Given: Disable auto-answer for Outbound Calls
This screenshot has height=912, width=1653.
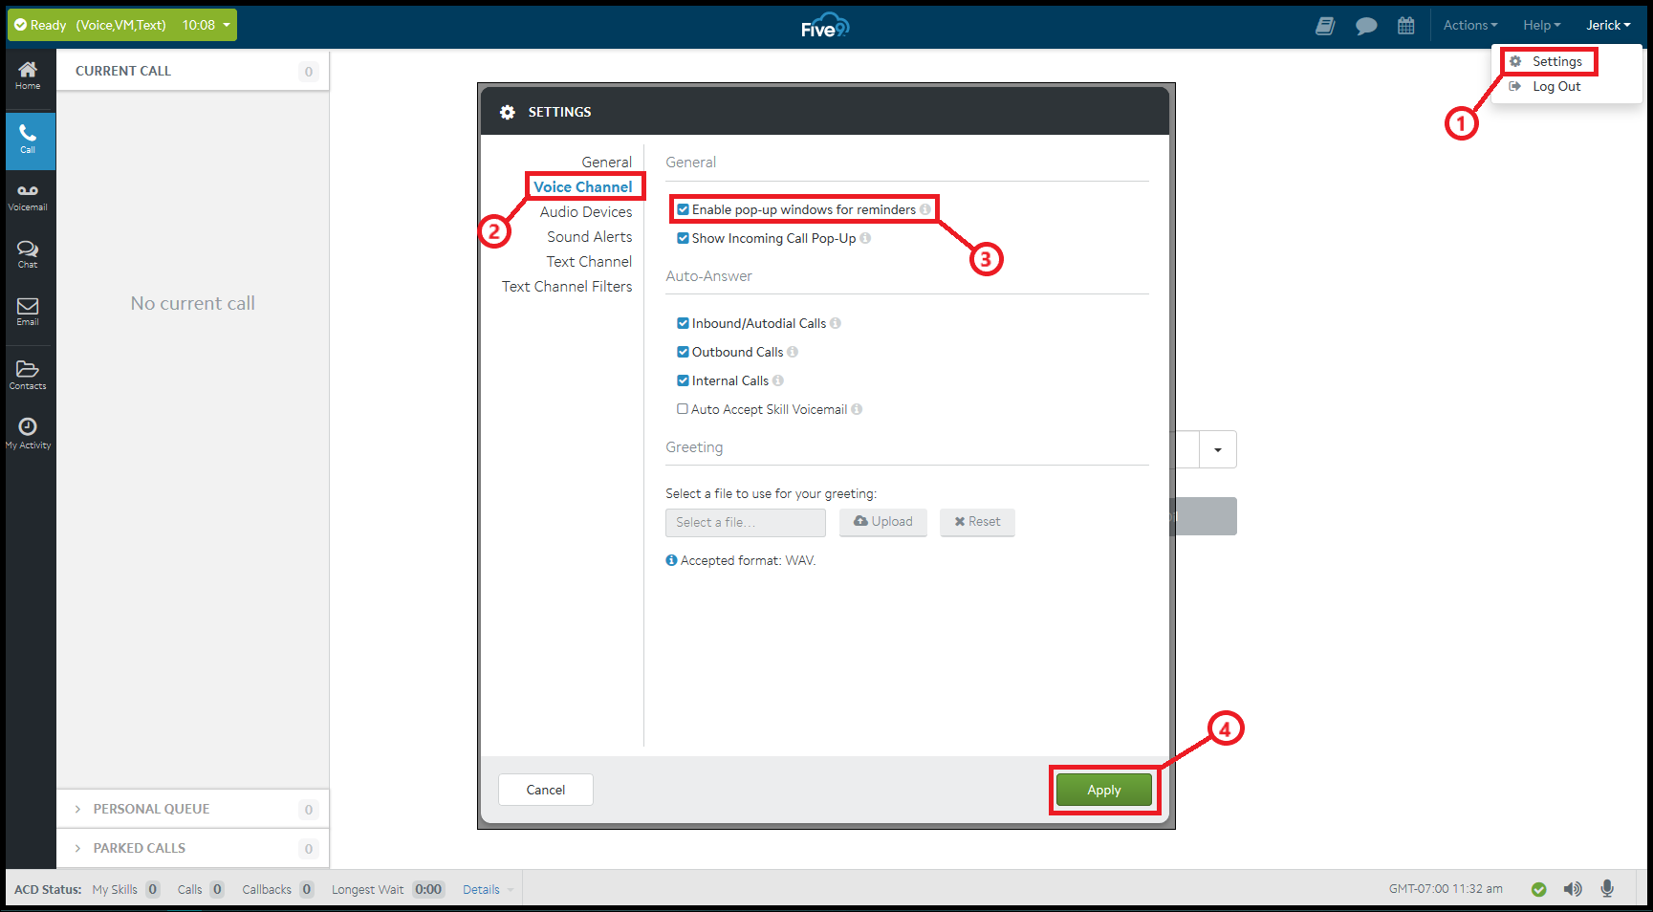Looking at the screenshot, I should (683, 352).
